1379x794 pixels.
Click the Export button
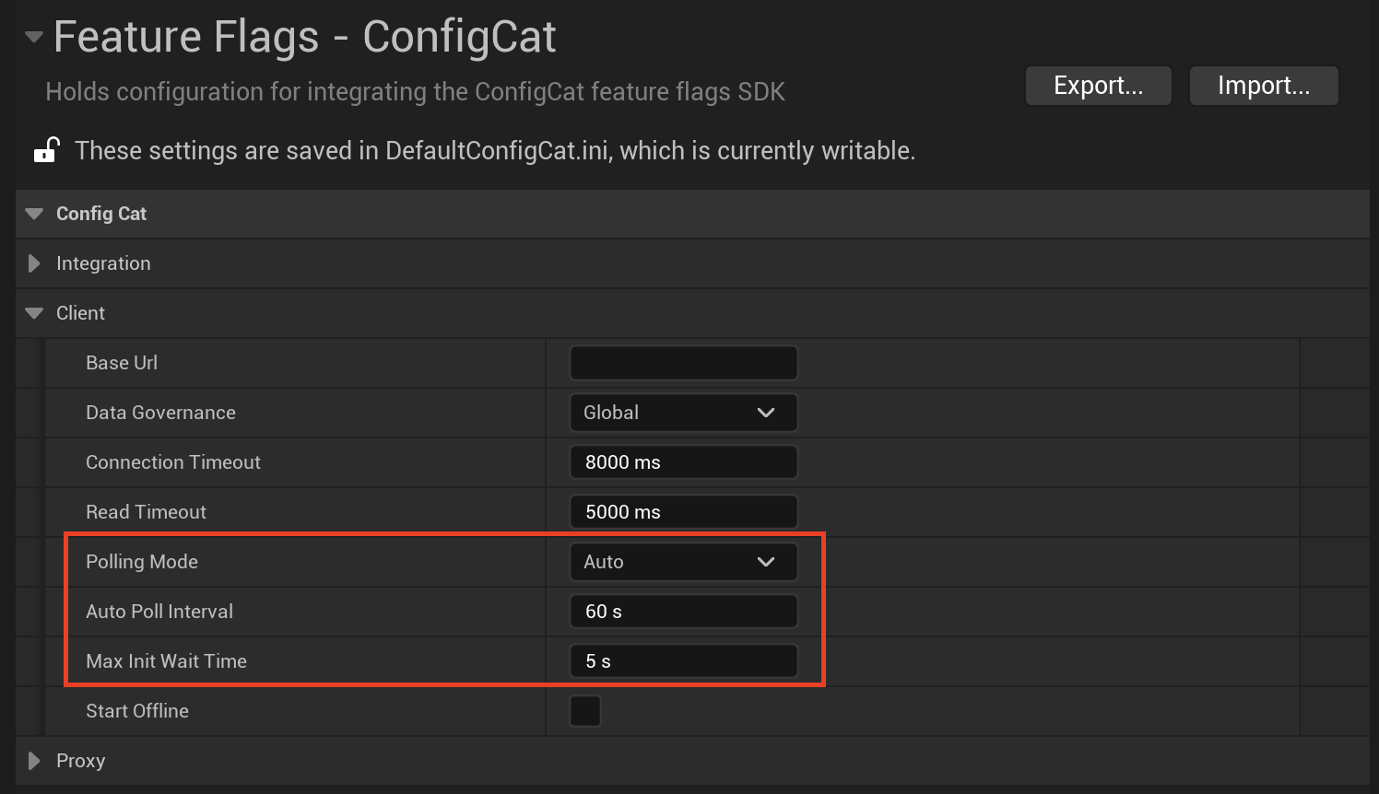[1098, 85]
